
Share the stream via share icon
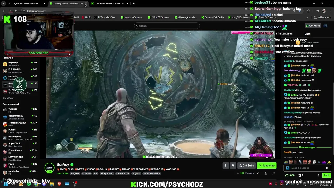click(258, 173)
